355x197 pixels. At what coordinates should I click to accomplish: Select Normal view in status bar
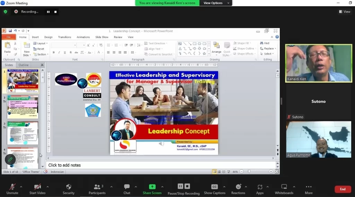point(214,172)
